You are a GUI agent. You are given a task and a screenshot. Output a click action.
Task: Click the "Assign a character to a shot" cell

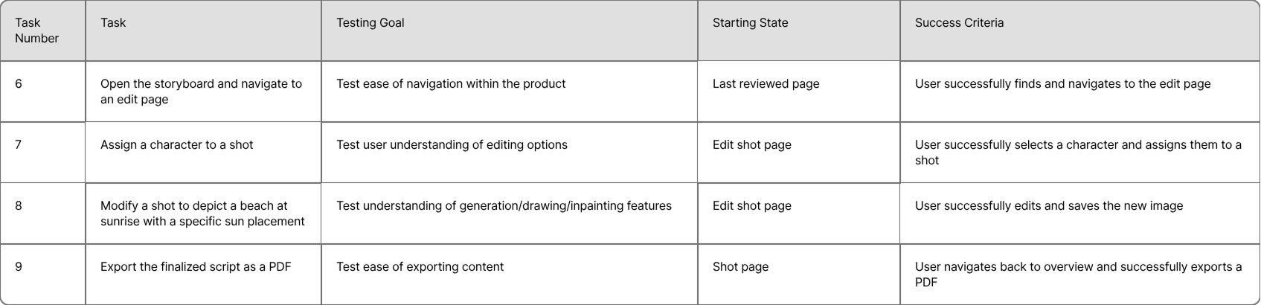coord(177,145)
